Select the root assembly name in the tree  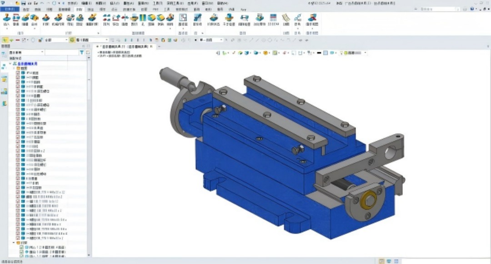(28, 64)
